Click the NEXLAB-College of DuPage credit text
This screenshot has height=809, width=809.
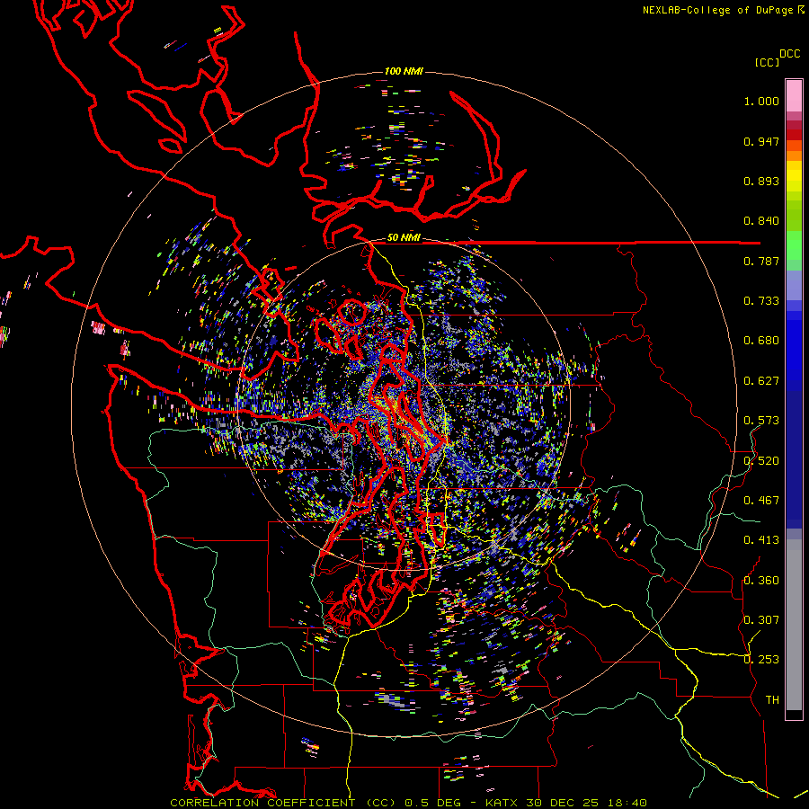717,10
